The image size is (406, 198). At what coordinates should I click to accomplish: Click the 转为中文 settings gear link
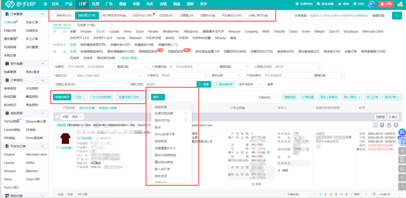click(x=87, y=108)
